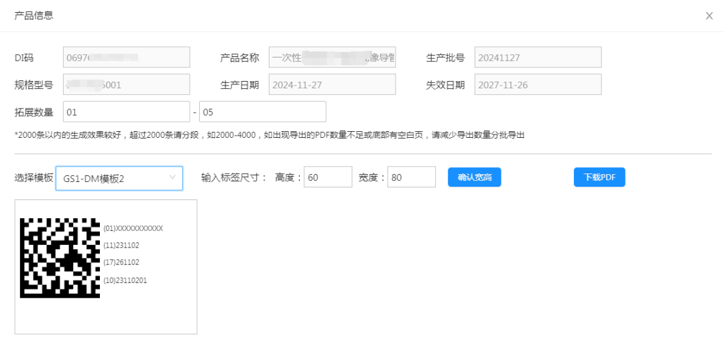
Task: Click the (01)XXXXXXXXXXXX label text
Action: [133, 228]
